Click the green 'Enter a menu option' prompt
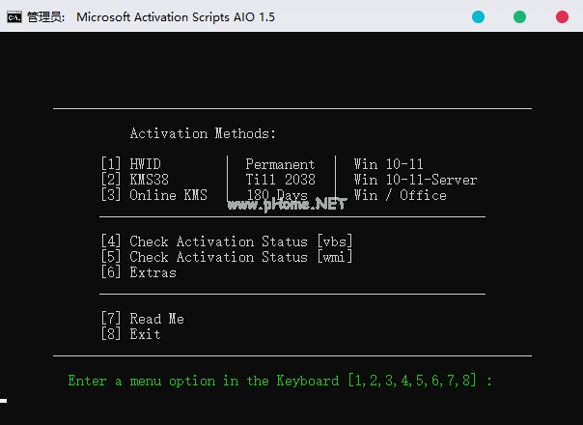The width and height of the screenshot is (583, 425). [x=280, y=381]
